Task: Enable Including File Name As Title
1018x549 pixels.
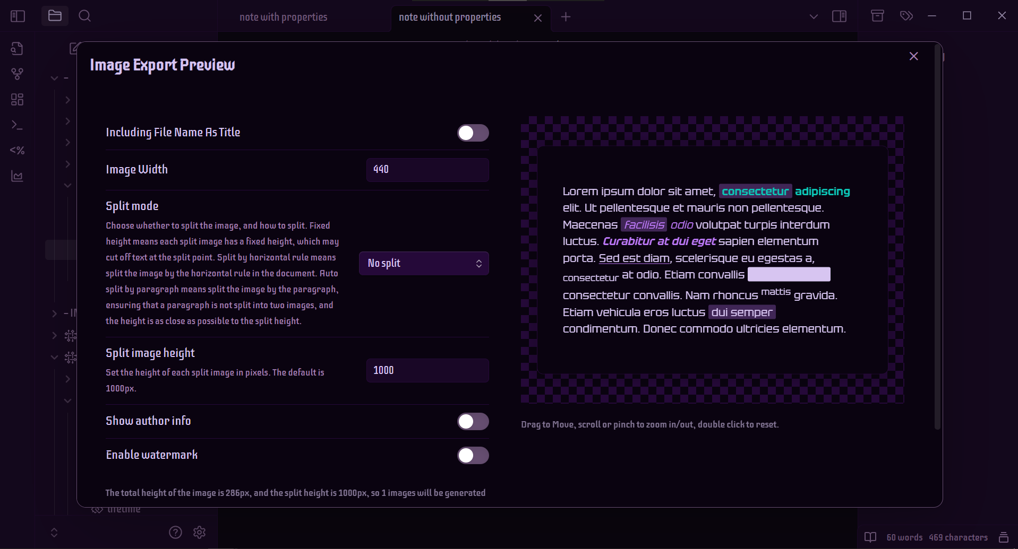Action: click(473, 133)
